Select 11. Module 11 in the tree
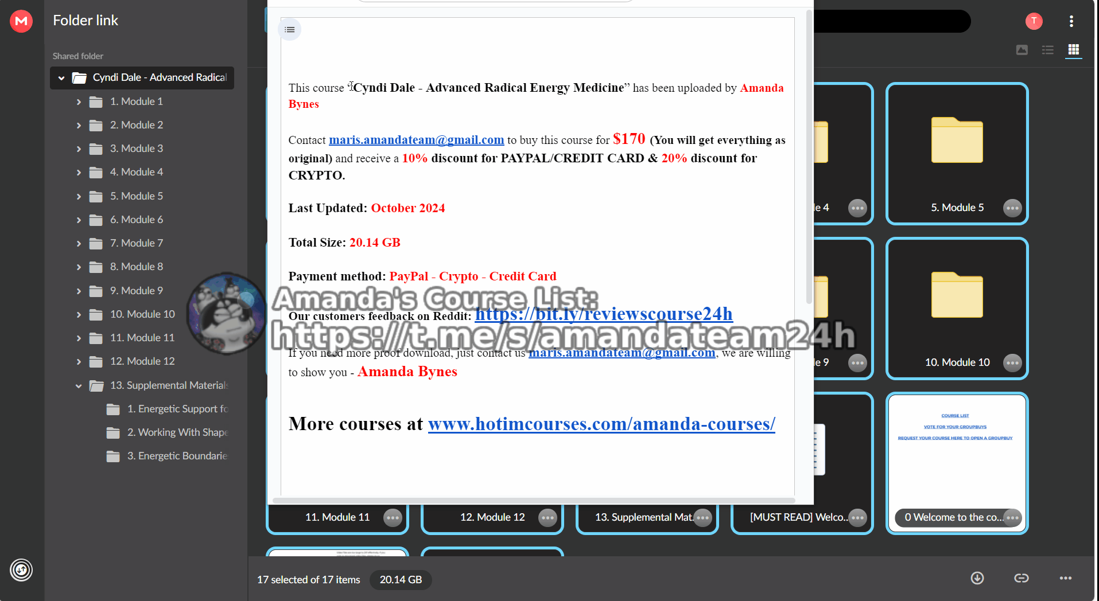 (142, 338)
